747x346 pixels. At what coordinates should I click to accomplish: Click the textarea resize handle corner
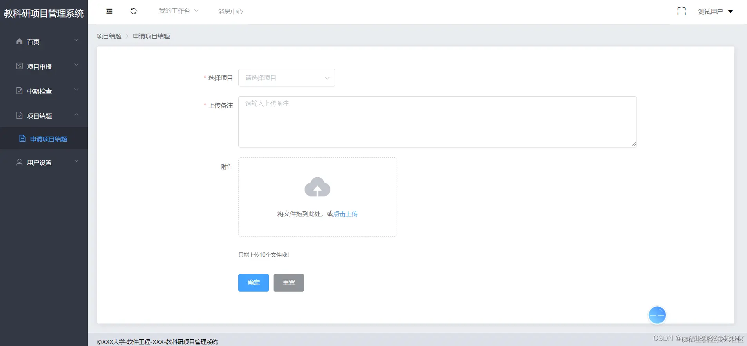click(x=634, y=144)
